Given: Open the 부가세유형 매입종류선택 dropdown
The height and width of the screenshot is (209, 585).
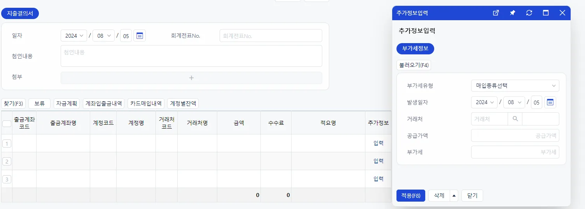Looking at the screenshot, I should pyautogui.click(x=515, y=85).
